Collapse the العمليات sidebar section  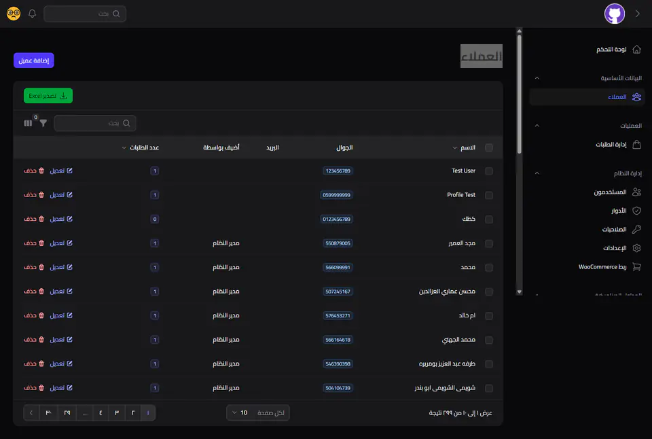(537, 125)
